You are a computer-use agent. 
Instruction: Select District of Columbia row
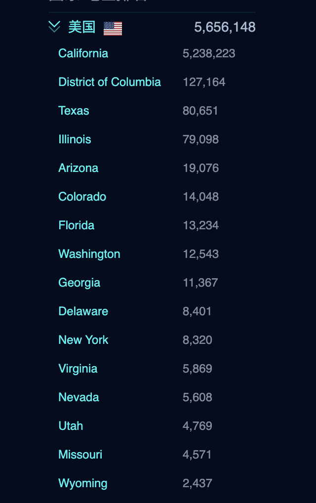(x=109, y=82)
